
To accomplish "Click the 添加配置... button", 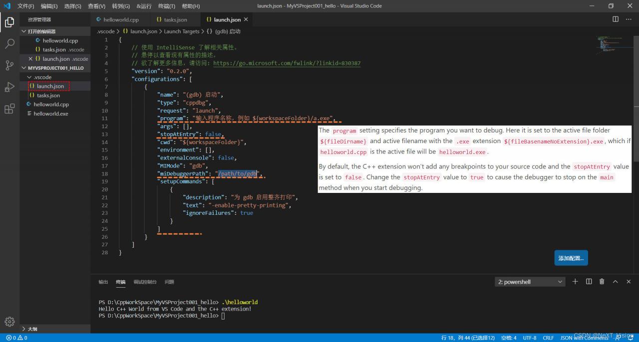I will coord(571,258).
